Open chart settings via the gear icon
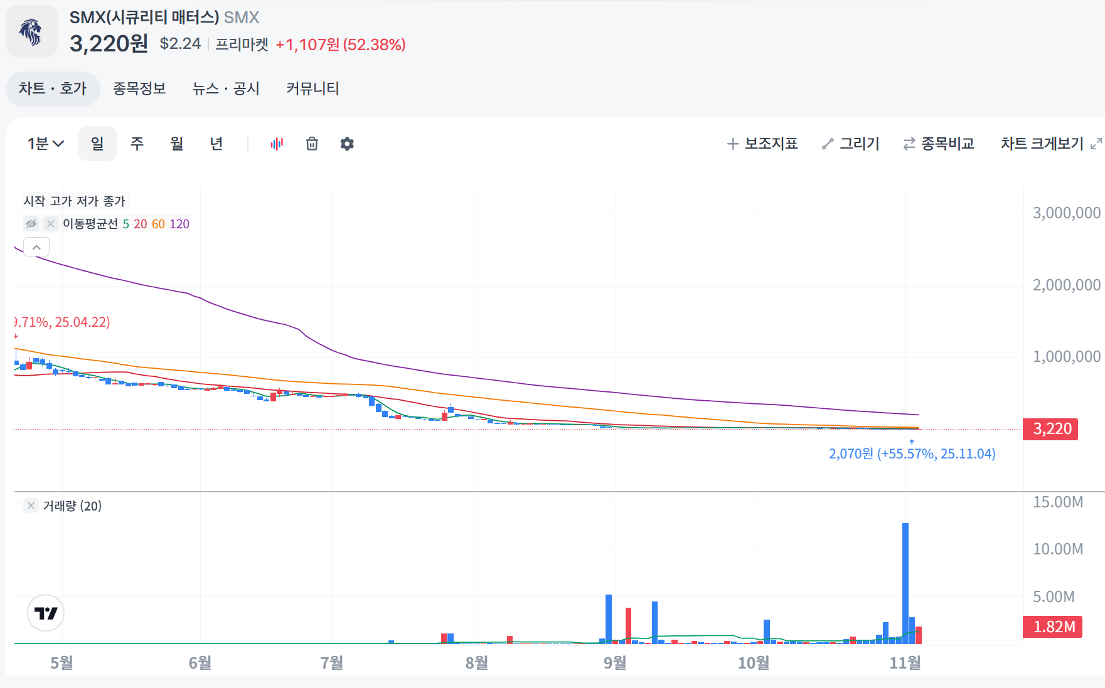Viewport: 1105px width, 688px height. 347,144
